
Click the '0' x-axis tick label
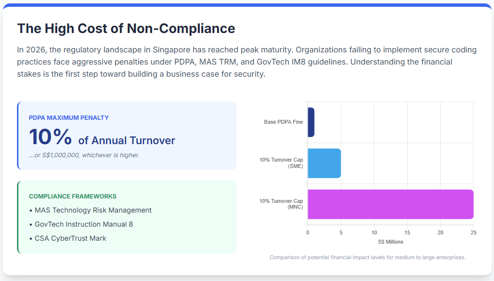(x=308, y=233)
